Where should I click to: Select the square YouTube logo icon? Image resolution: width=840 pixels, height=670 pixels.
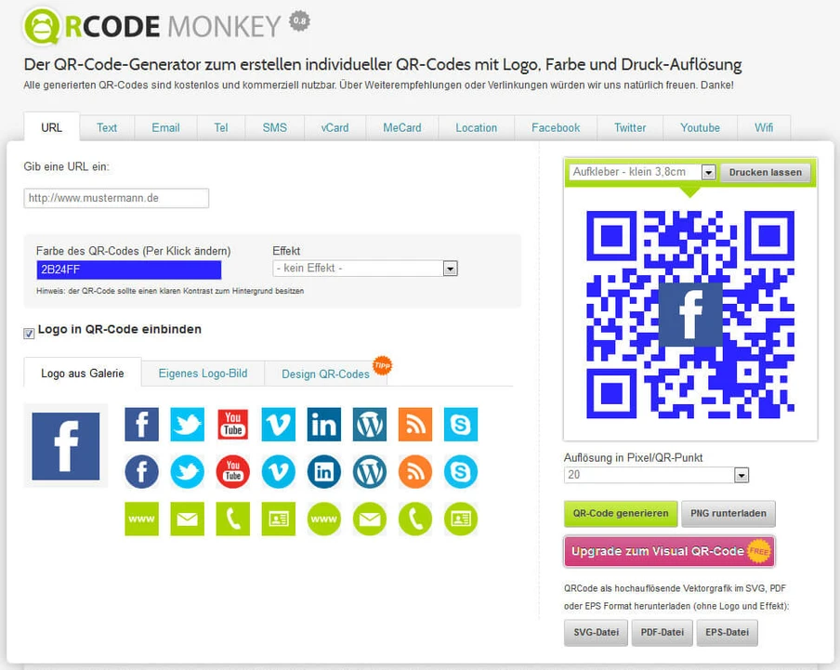pos(233,425)
